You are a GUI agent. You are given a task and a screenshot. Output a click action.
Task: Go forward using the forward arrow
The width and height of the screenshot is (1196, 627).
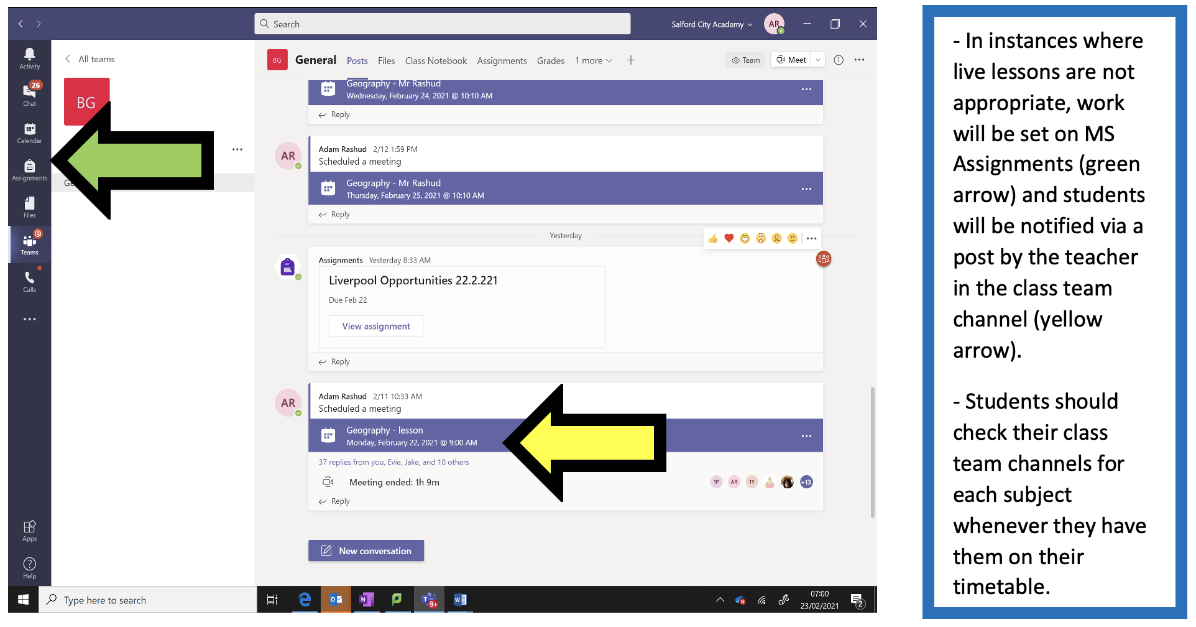point(39,24)
